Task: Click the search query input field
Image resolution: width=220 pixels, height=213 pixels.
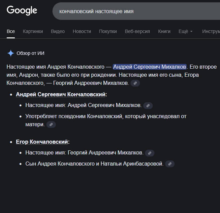Action: tap(135, 11)
